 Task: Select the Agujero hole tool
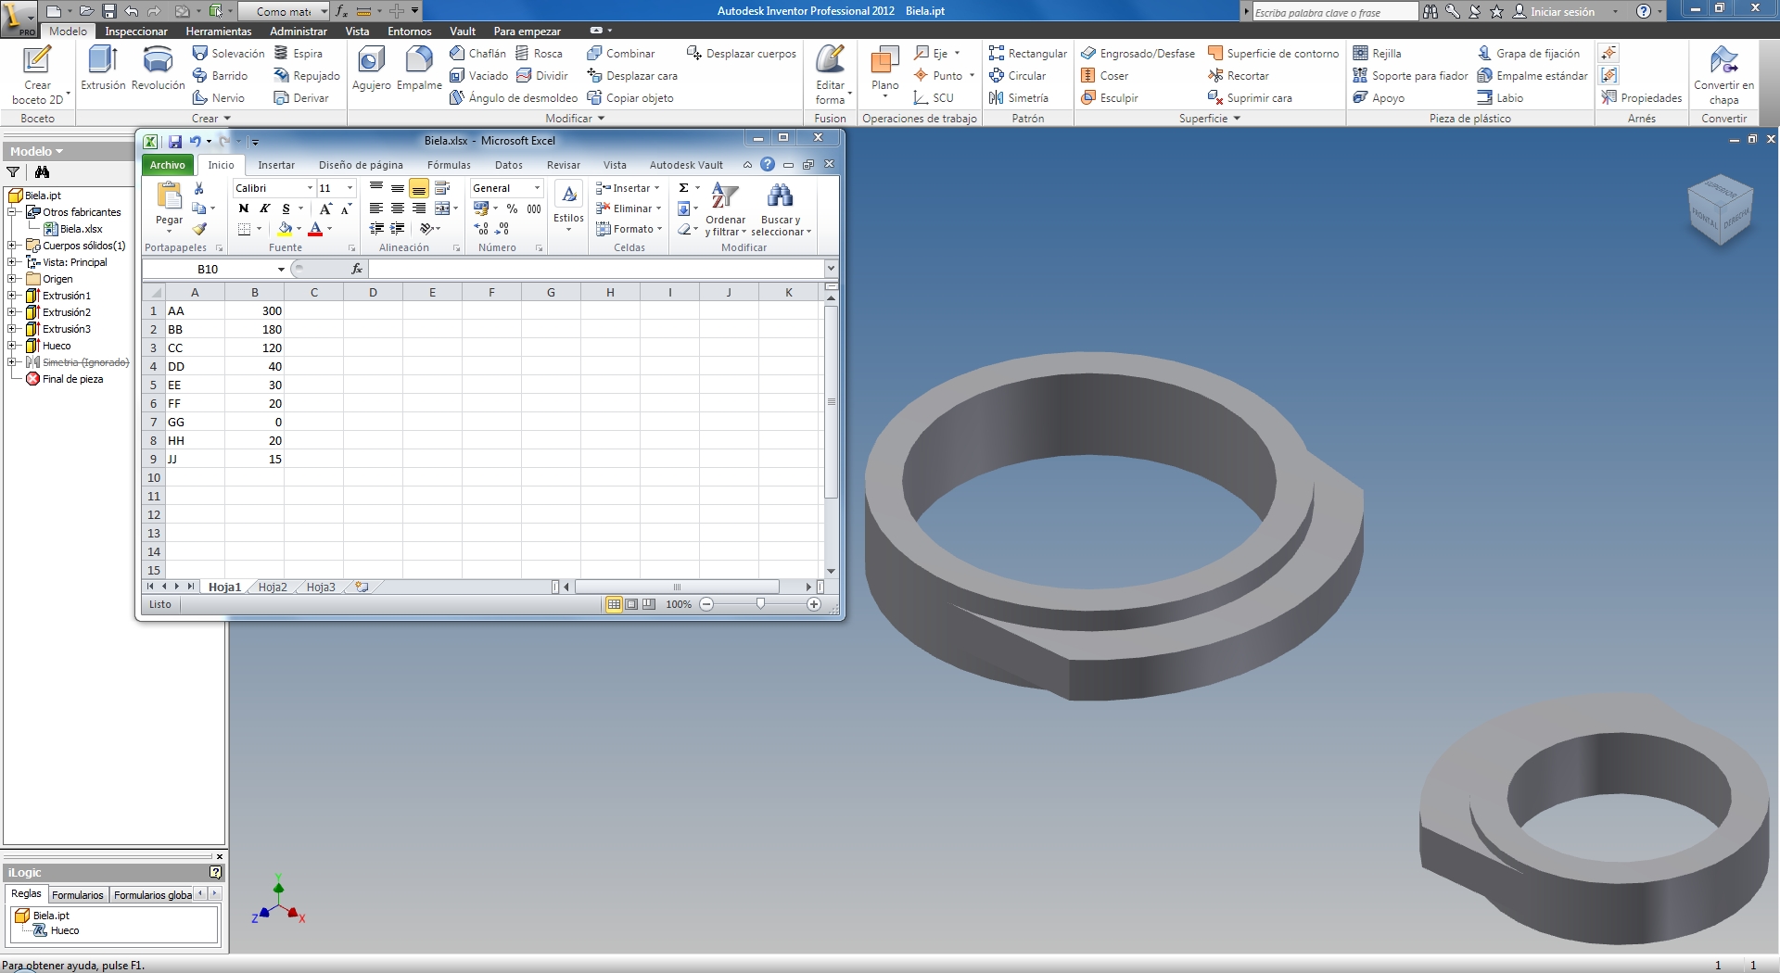click(371, 61)
